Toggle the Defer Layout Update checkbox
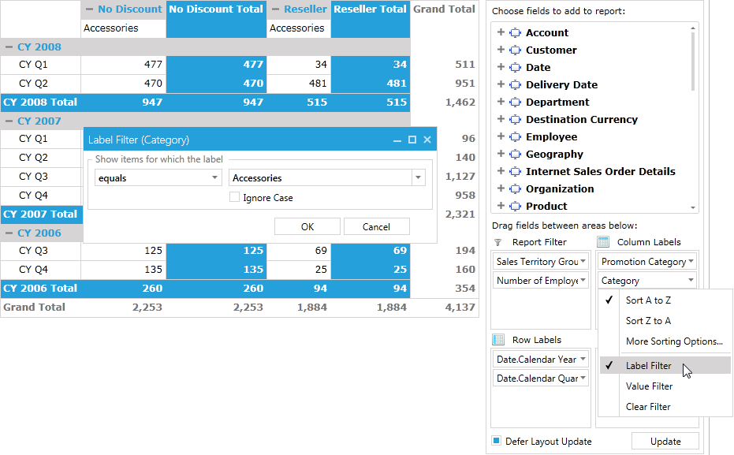Screen dimensions: 734x455 (x=497, y=441)
